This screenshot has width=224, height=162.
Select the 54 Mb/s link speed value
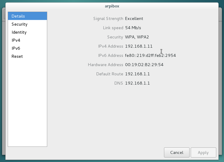pos(133,28)
